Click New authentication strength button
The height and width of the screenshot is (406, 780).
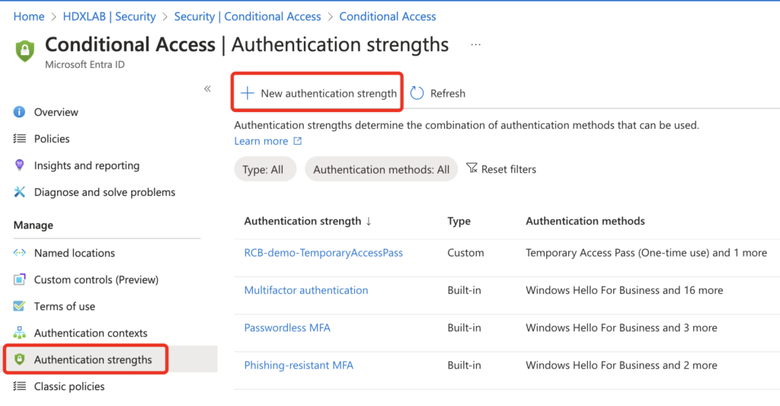[318, 93]
